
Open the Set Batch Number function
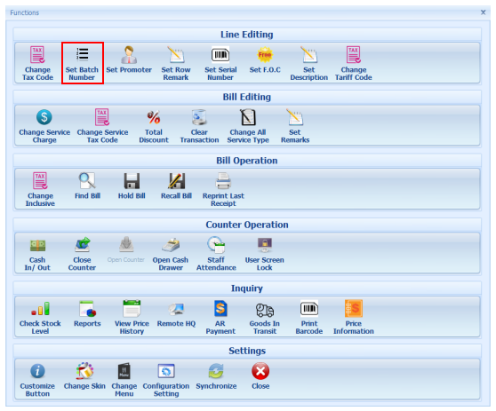pyautogui.click(x=83, y=63)
